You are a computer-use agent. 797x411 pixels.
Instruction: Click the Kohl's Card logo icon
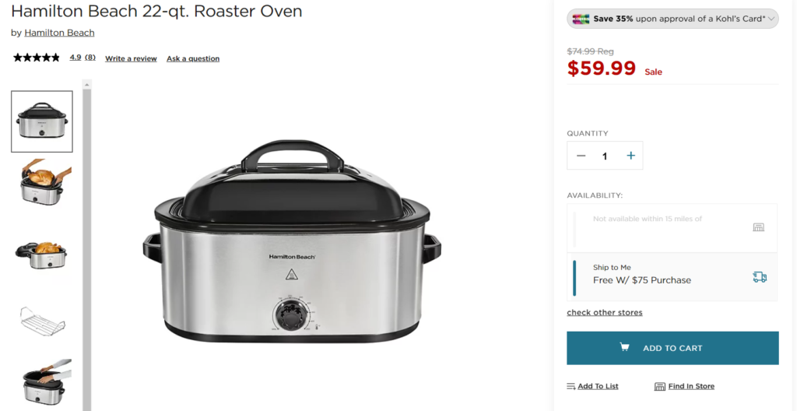(581, 19)
